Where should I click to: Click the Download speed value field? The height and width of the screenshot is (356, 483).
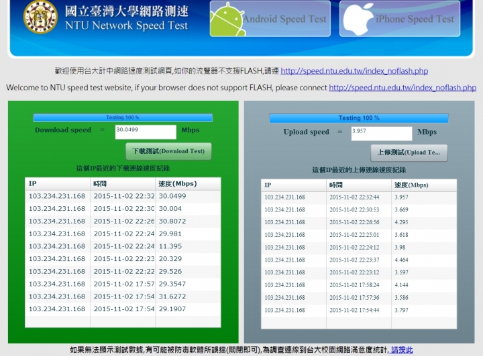pyautogui.click(x=146, y=132)
